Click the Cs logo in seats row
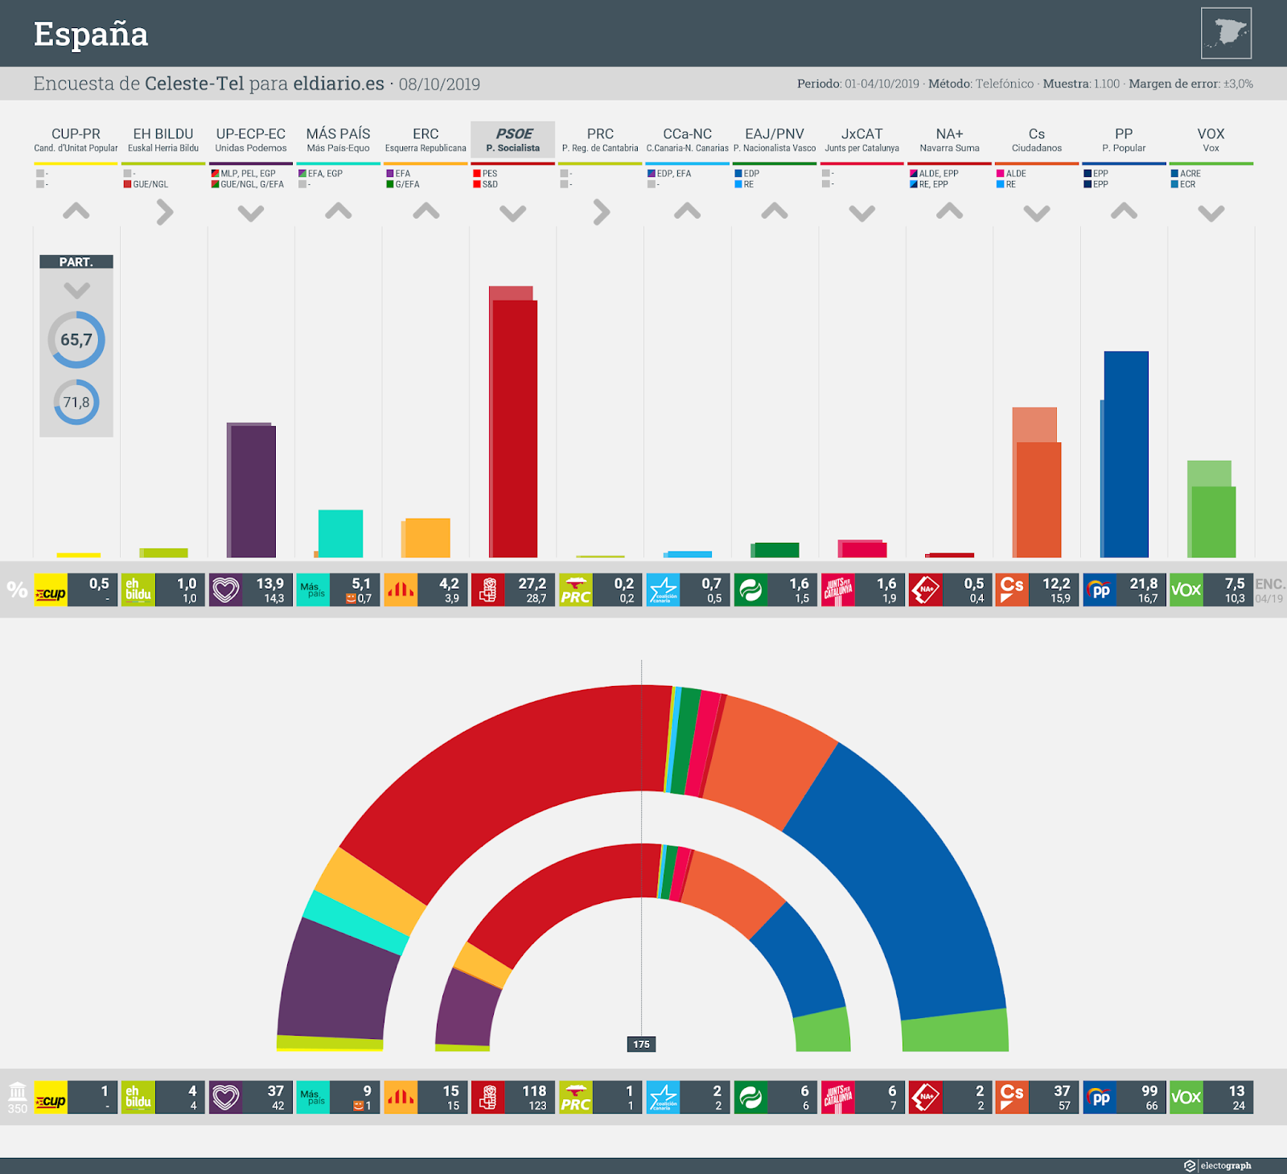This screenshot has width=1287, height=1174. click(1012, 1098)
